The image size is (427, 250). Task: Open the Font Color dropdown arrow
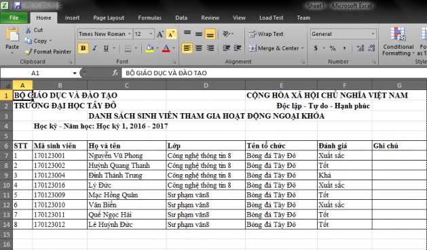(x=174, y=48)
